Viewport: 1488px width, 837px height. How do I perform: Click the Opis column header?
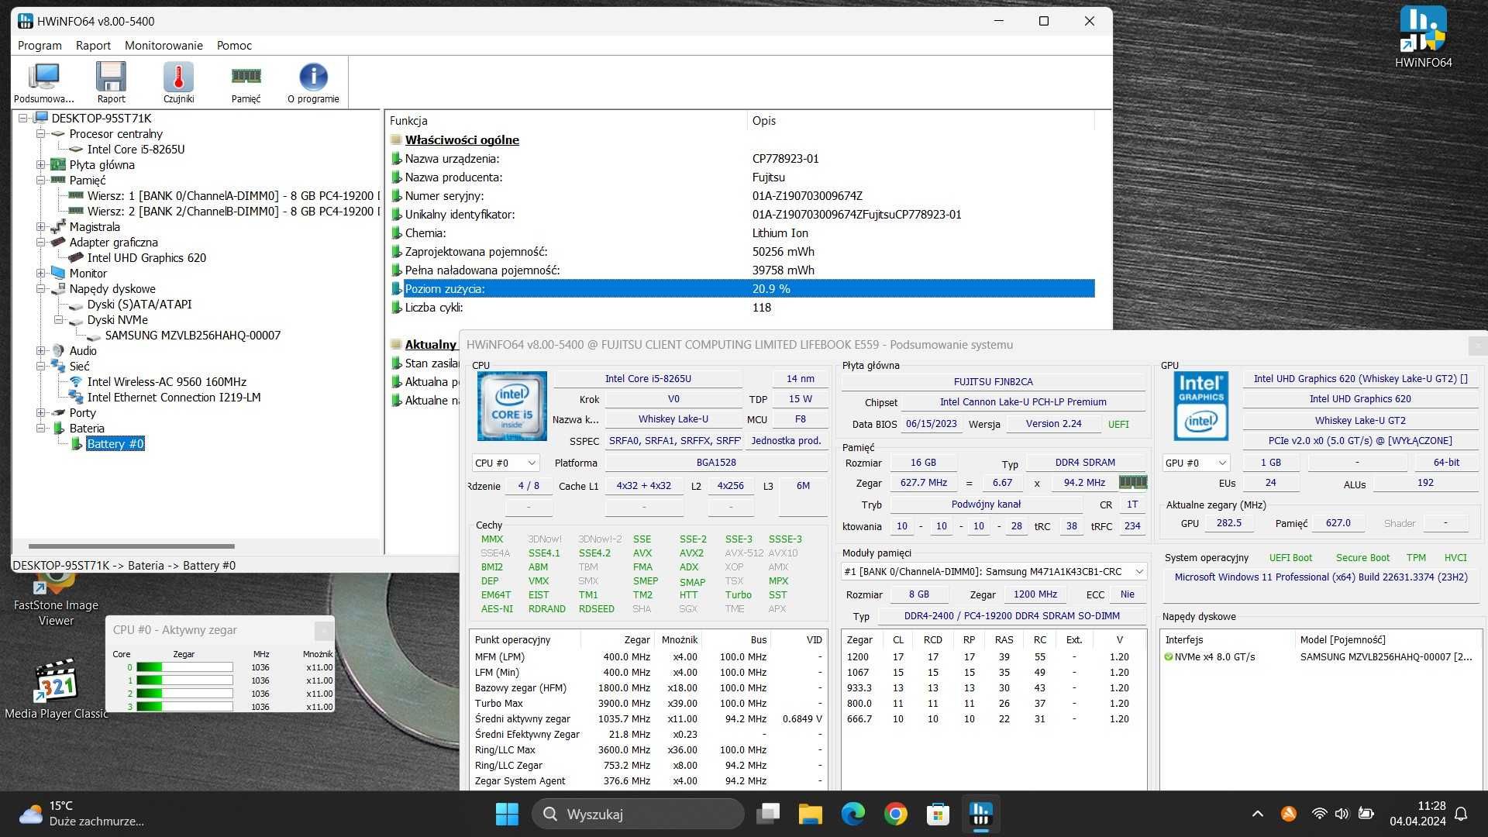point(921,120)
